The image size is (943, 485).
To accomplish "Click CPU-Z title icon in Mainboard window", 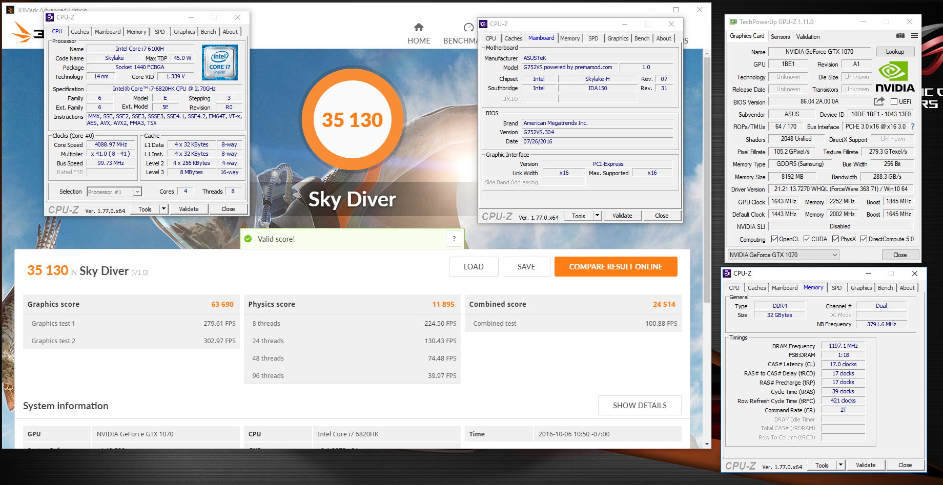I will (483, 24).
